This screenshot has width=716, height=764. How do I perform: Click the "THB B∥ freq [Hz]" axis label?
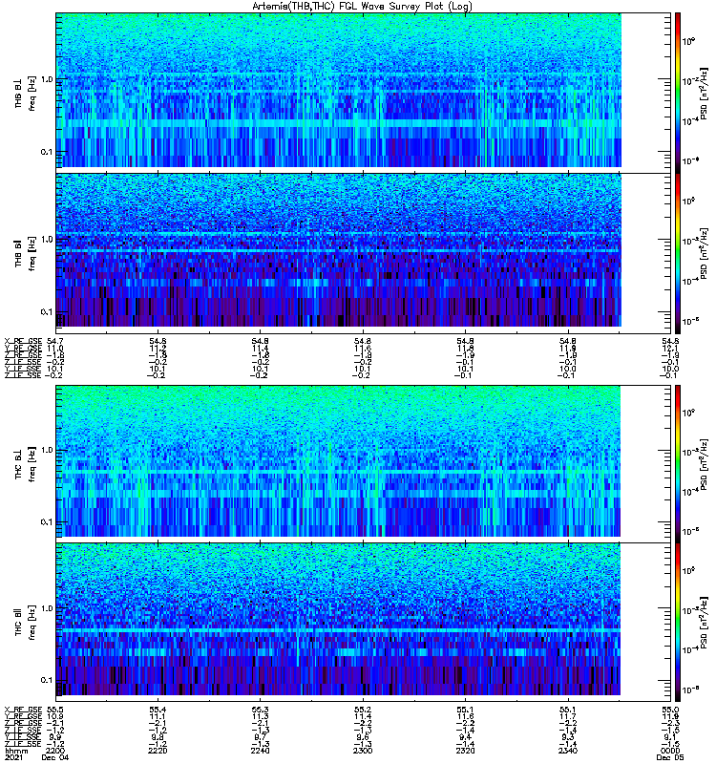[x=26, y=253]
